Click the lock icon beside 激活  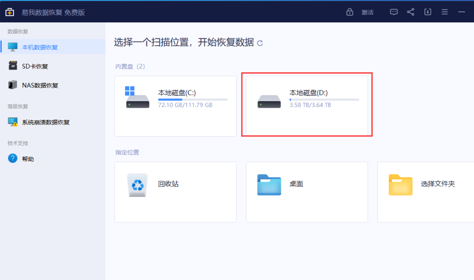[350, 12]
